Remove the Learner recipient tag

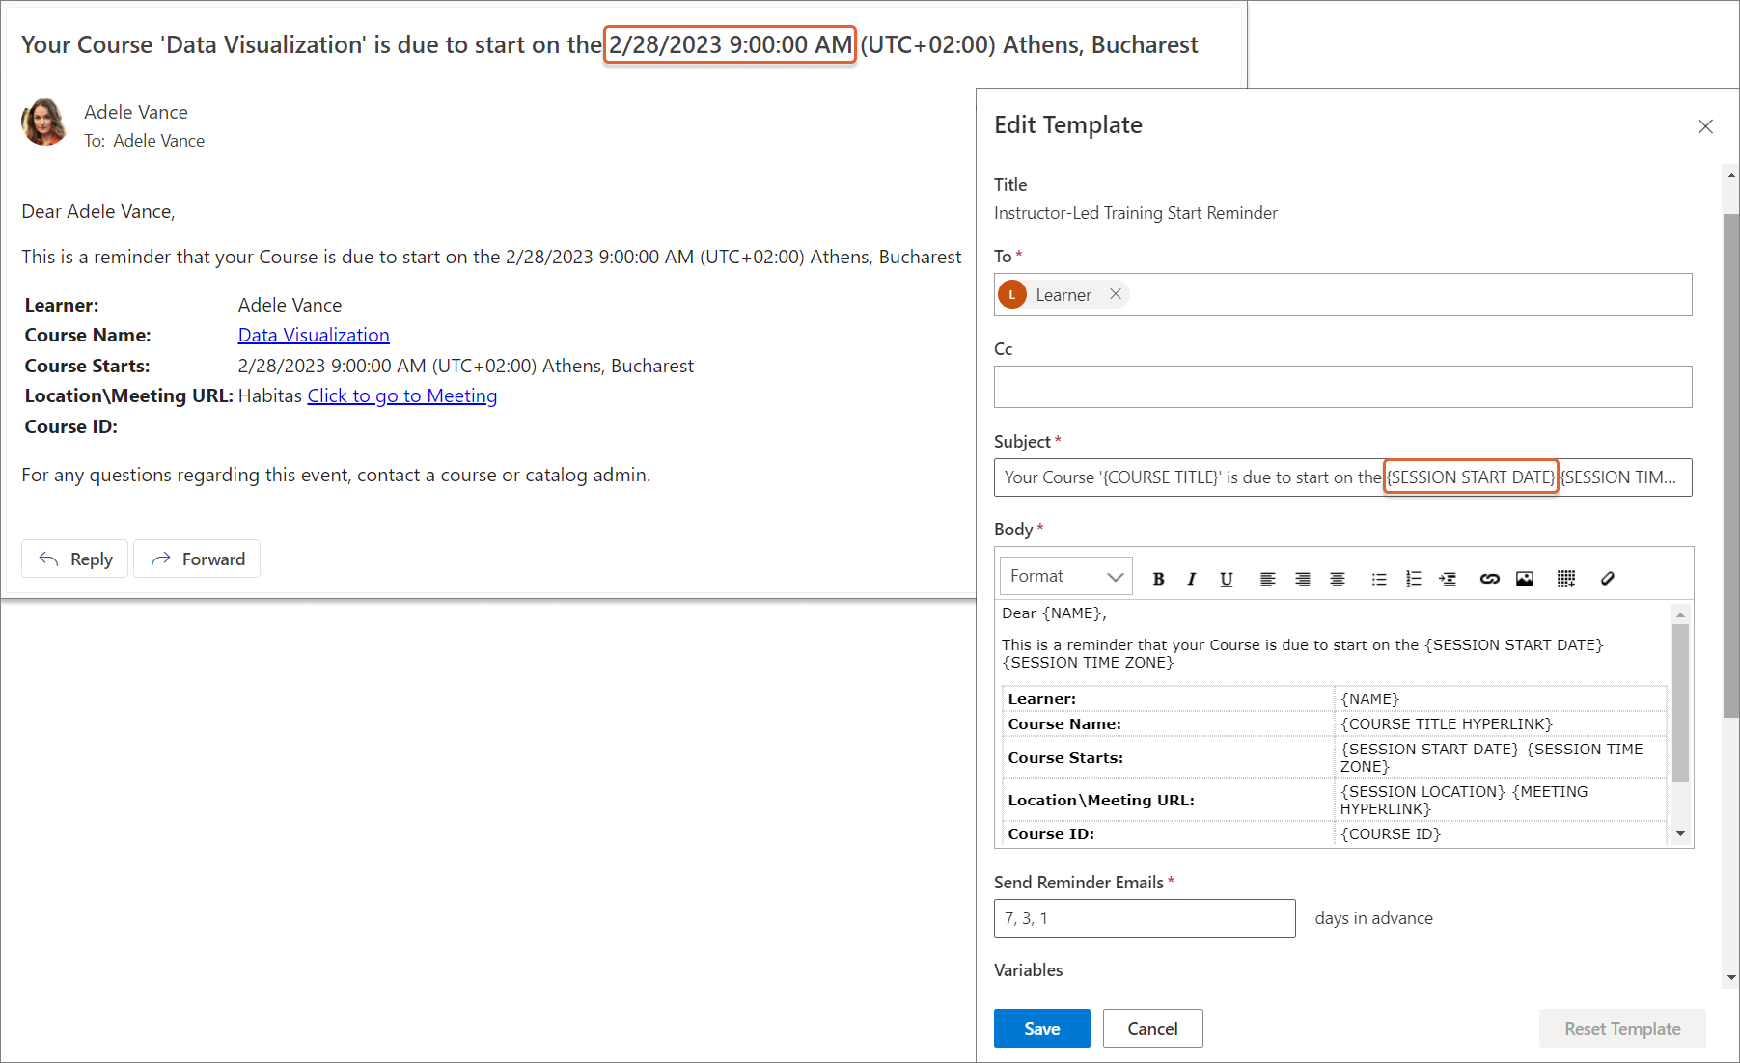click(x=1116, y=294)
